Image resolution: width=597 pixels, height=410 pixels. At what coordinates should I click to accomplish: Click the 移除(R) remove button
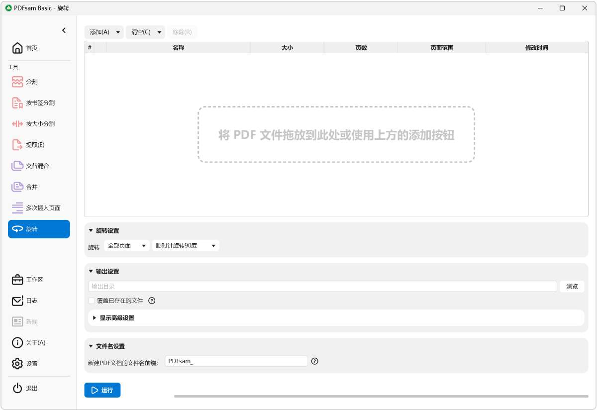click(182, 32)
